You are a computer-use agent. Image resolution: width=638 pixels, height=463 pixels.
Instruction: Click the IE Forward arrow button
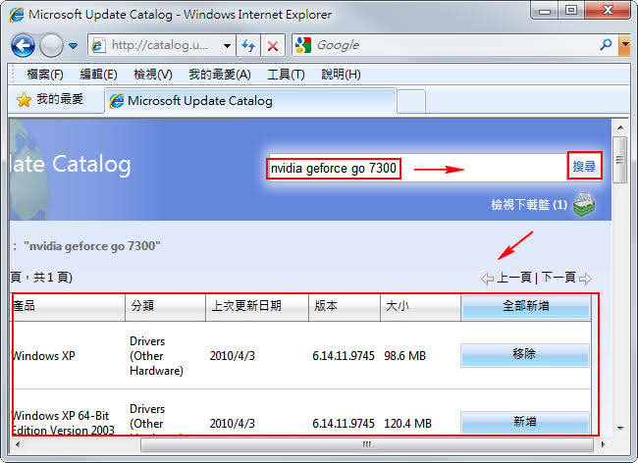click(51, 45)
